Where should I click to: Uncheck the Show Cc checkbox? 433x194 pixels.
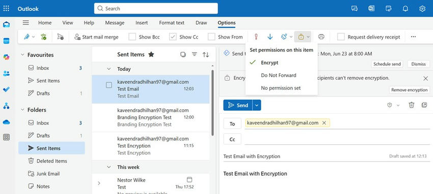(173, 37)
